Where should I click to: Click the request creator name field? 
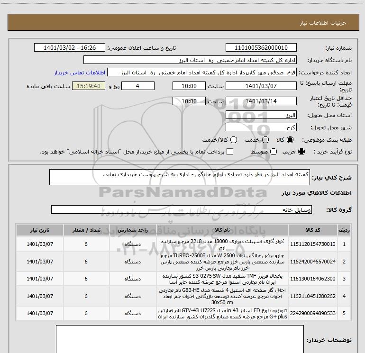(202, 72)
